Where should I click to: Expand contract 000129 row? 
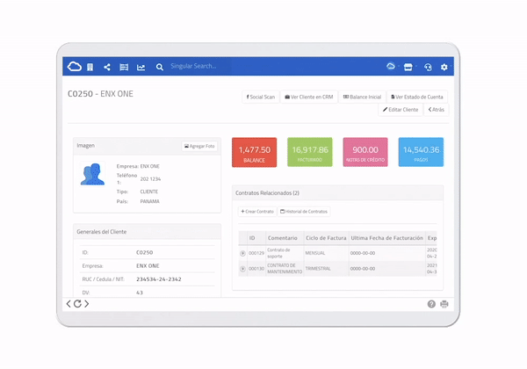[242, 253]
